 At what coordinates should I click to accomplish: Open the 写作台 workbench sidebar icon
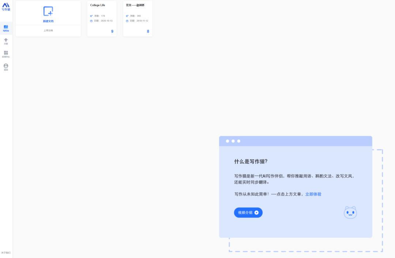(6, 26)
